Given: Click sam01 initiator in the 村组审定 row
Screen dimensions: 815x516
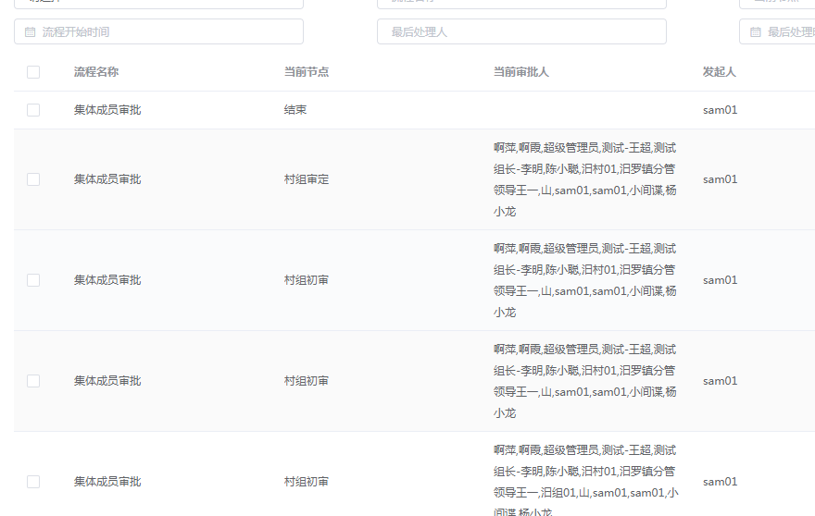Looking at the screenshot, I should point(720,179).
